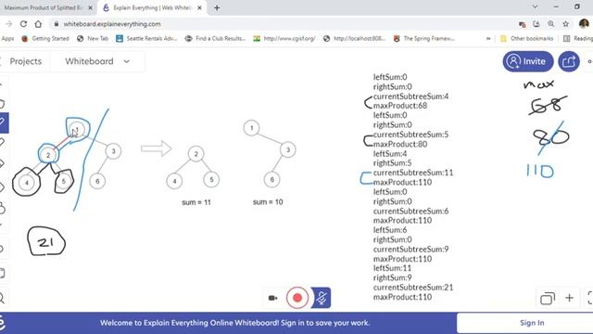
Task: Reload the page
Action: (23, 24)
